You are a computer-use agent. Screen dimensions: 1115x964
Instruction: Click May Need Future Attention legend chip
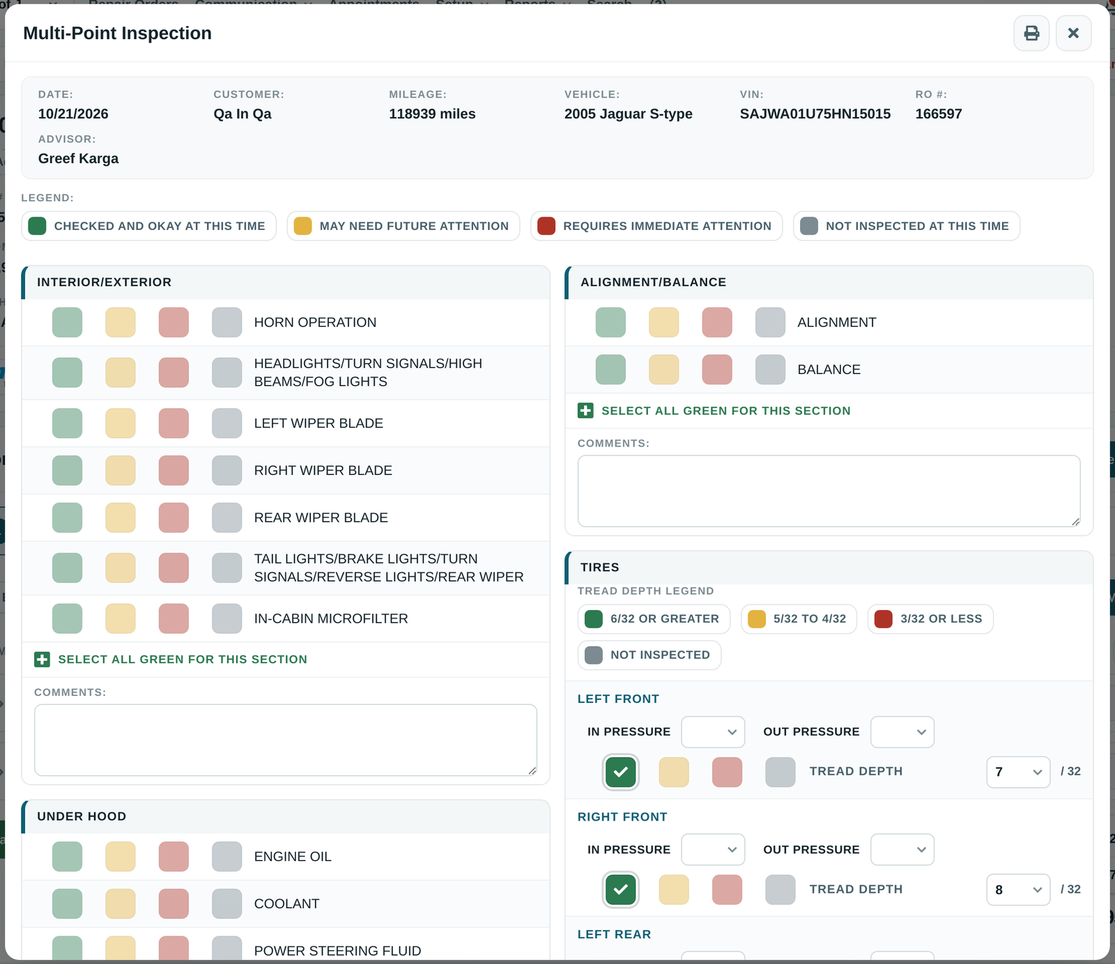[403, 226]
